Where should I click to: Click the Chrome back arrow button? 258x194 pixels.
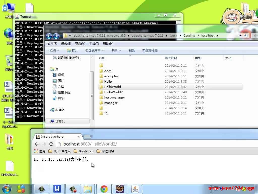tap(37, 144)
